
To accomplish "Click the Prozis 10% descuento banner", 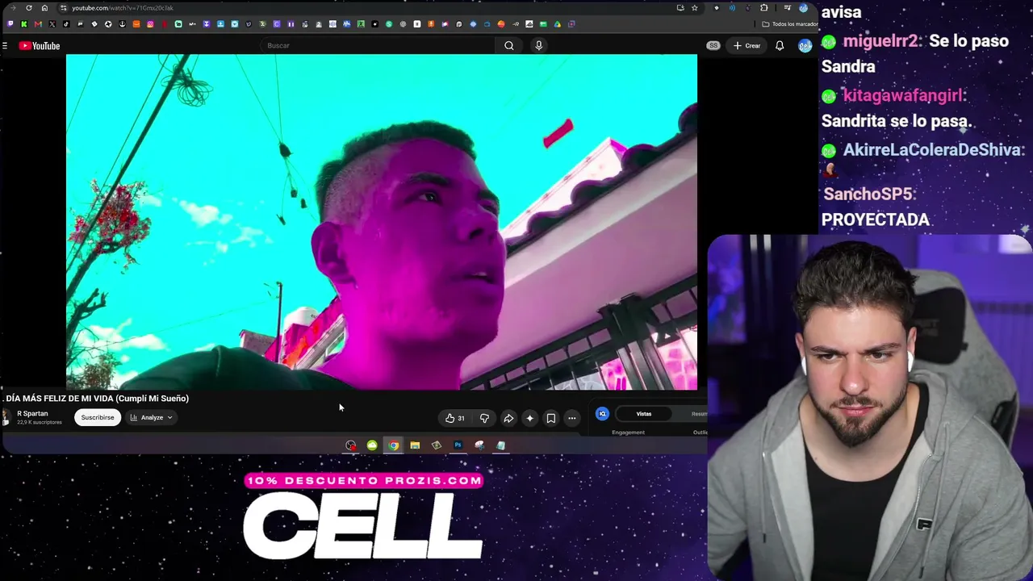I will [363, 481].
